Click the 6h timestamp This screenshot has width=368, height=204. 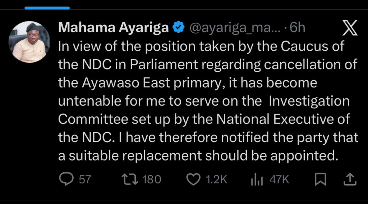pyautogui.click(x=297, y=28)
